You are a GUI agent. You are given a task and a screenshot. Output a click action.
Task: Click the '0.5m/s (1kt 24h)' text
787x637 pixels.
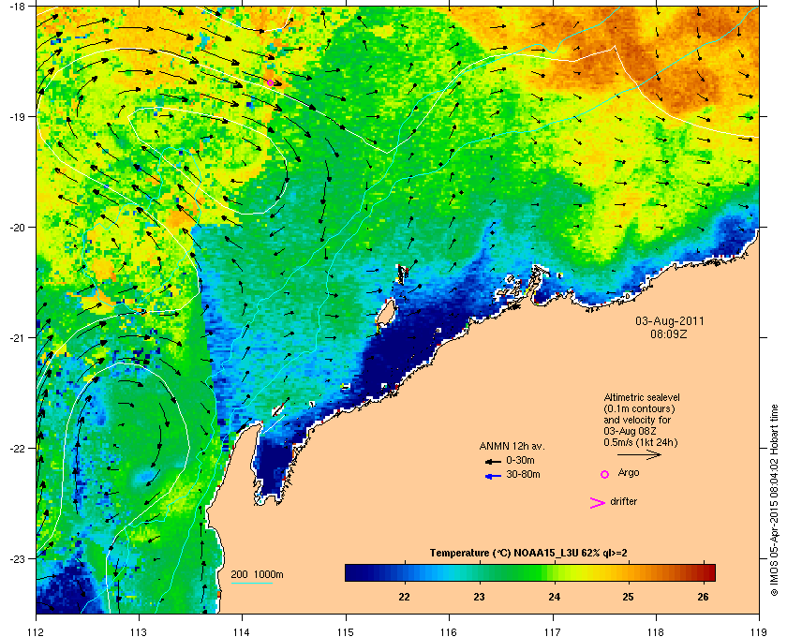pyautogui.click(x=641, y=443)
